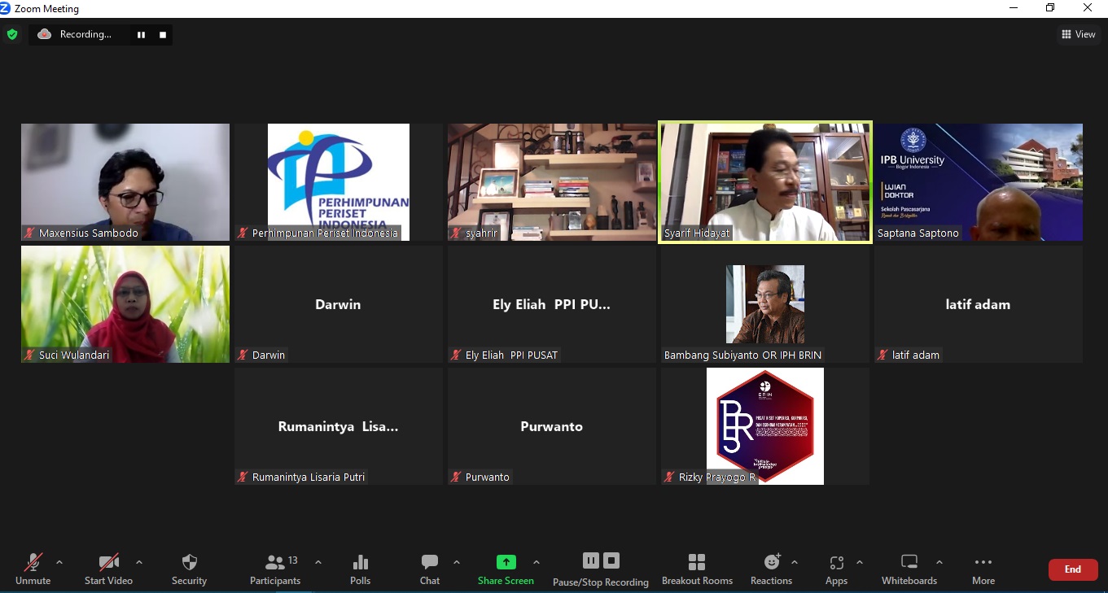Stop recording using top-left indicator button
The width and height of the screenshot is (1108, 593).
tap(163, 34)
